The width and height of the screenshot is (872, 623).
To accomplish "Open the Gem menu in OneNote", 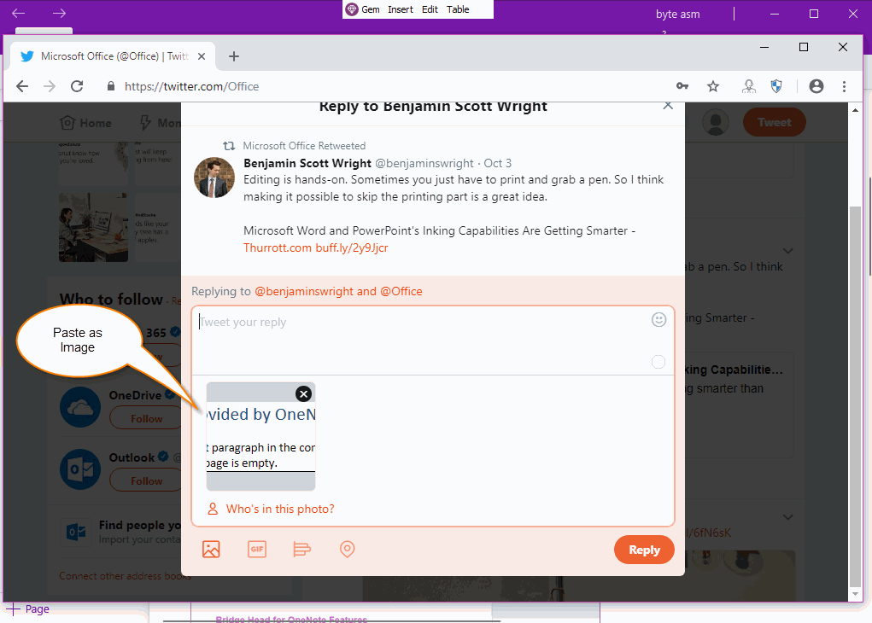I will 371,9.
